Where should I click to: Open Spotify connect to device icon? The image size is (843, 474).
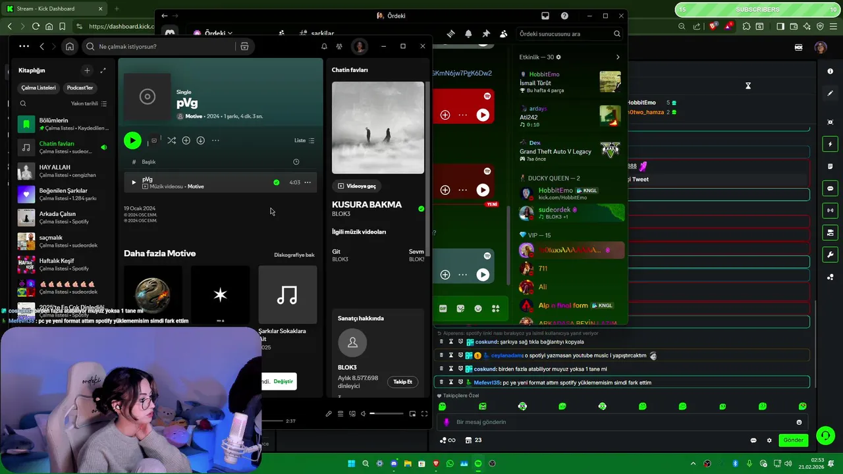click(x=352, y=413)
